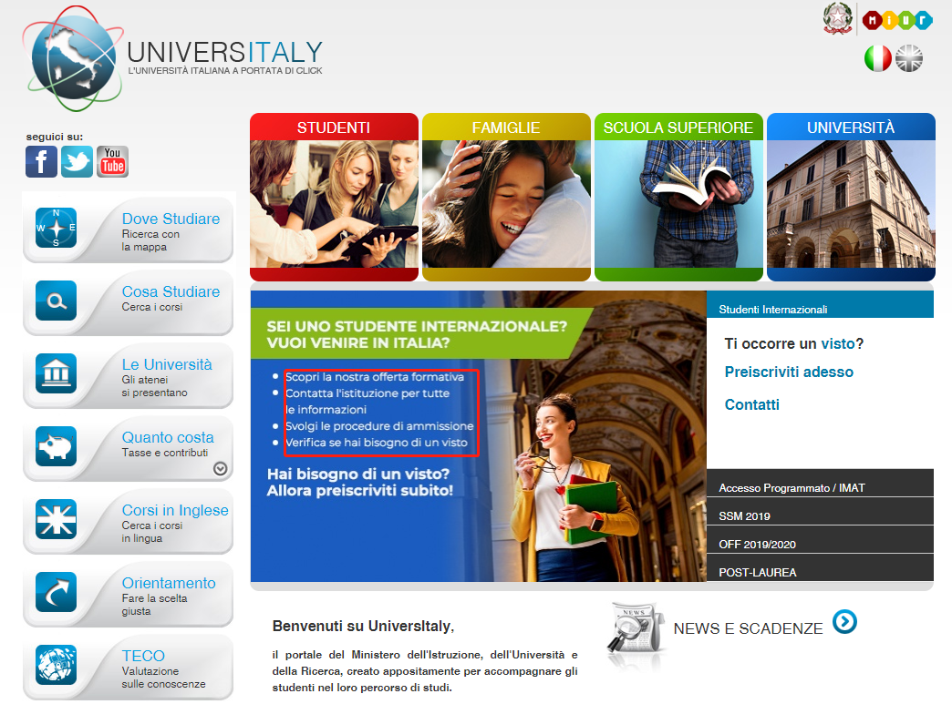Open the YouTube channel icon
Image resolution: width=952 pixels, height=704 pixels.
112,161
